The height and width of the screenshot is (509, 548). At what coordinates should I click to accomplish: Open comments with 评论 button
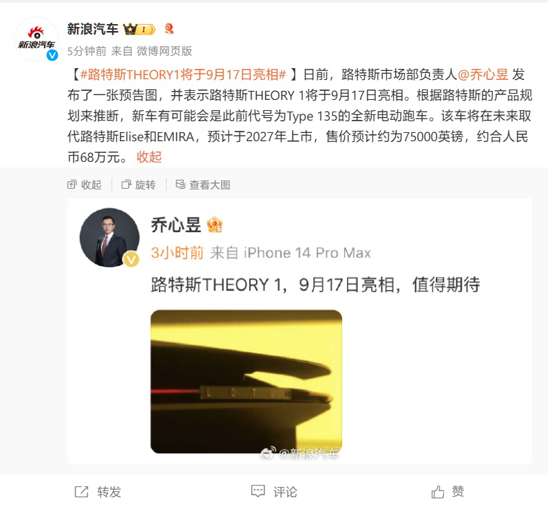(x=274, y=492)
